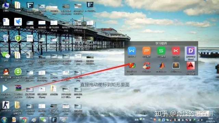This screenshot has height=123, width=219.
Task: Launch WPS Writer blue W icon
Action: point(131,51)
